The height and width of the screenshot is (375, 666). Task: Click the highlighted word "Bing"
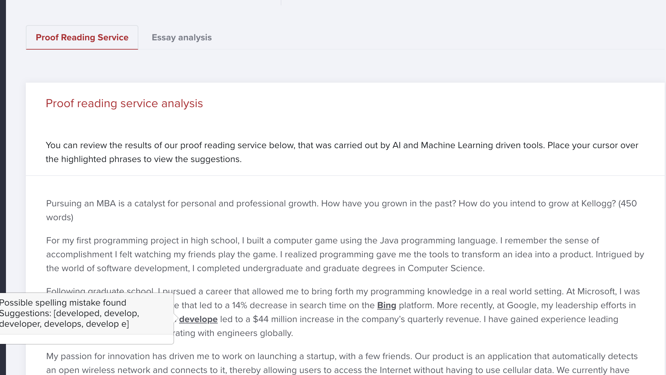tap(386, 305)
